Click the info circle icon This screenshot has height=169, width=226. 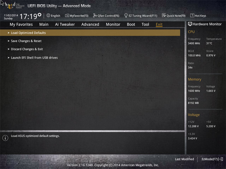(x=5, y=138)
